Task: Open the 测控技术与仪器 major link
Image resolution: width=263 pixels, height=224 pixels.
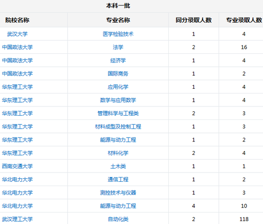Action: click(118, 193)
